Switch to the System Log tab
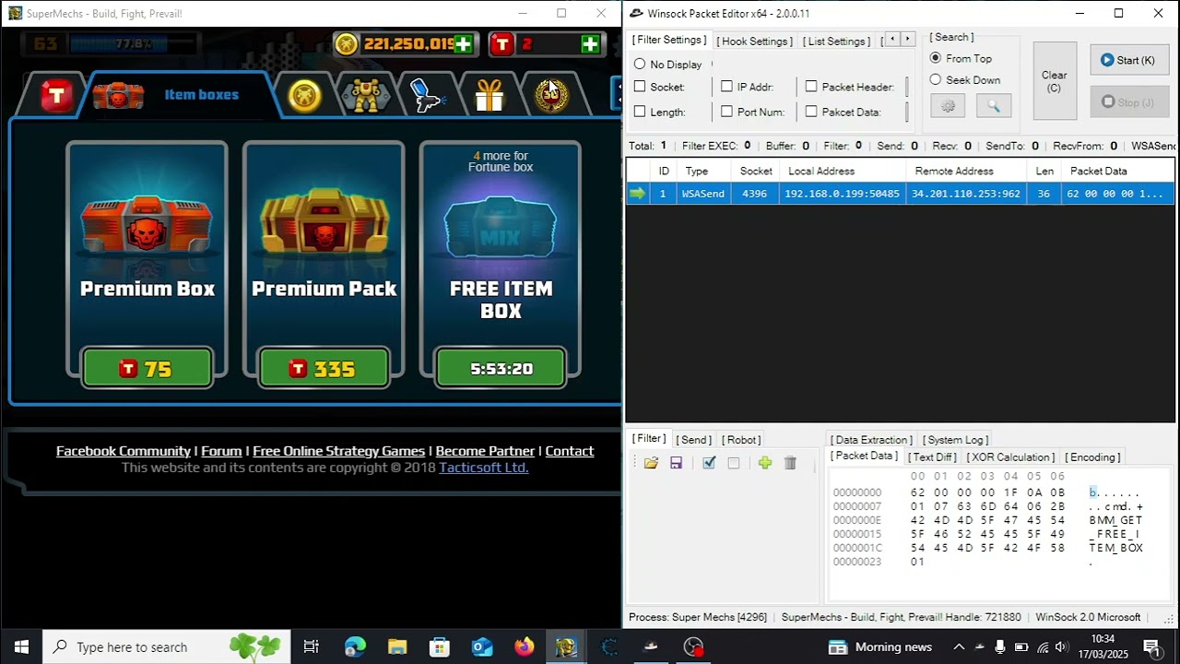This screenshot has height=664, width=1180. (x=955, y=440)
